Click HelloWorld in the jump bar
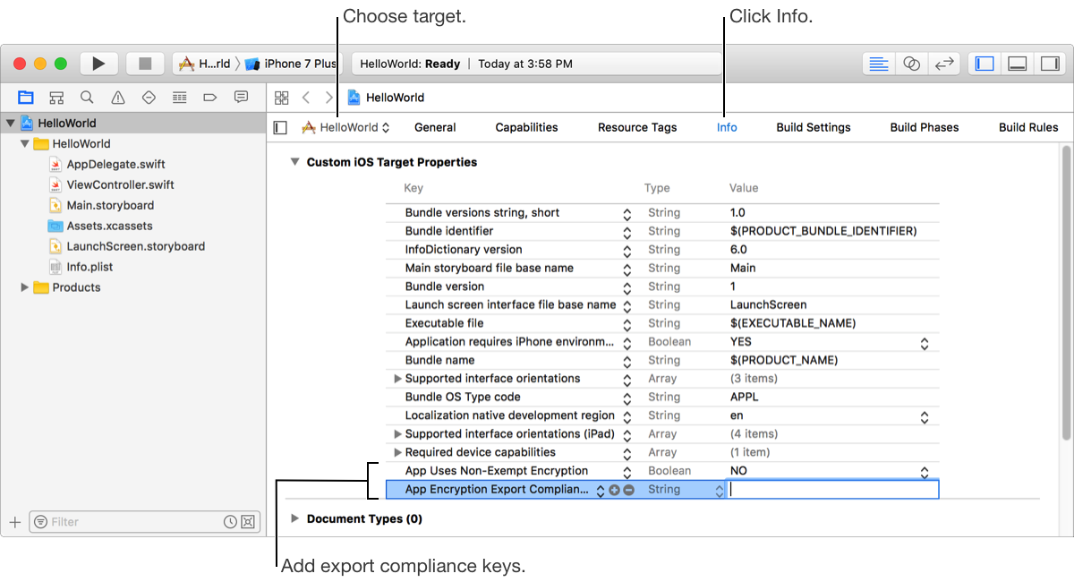Screen dimensions: 1074x582 pyautogui.click(x=386, y=98)
